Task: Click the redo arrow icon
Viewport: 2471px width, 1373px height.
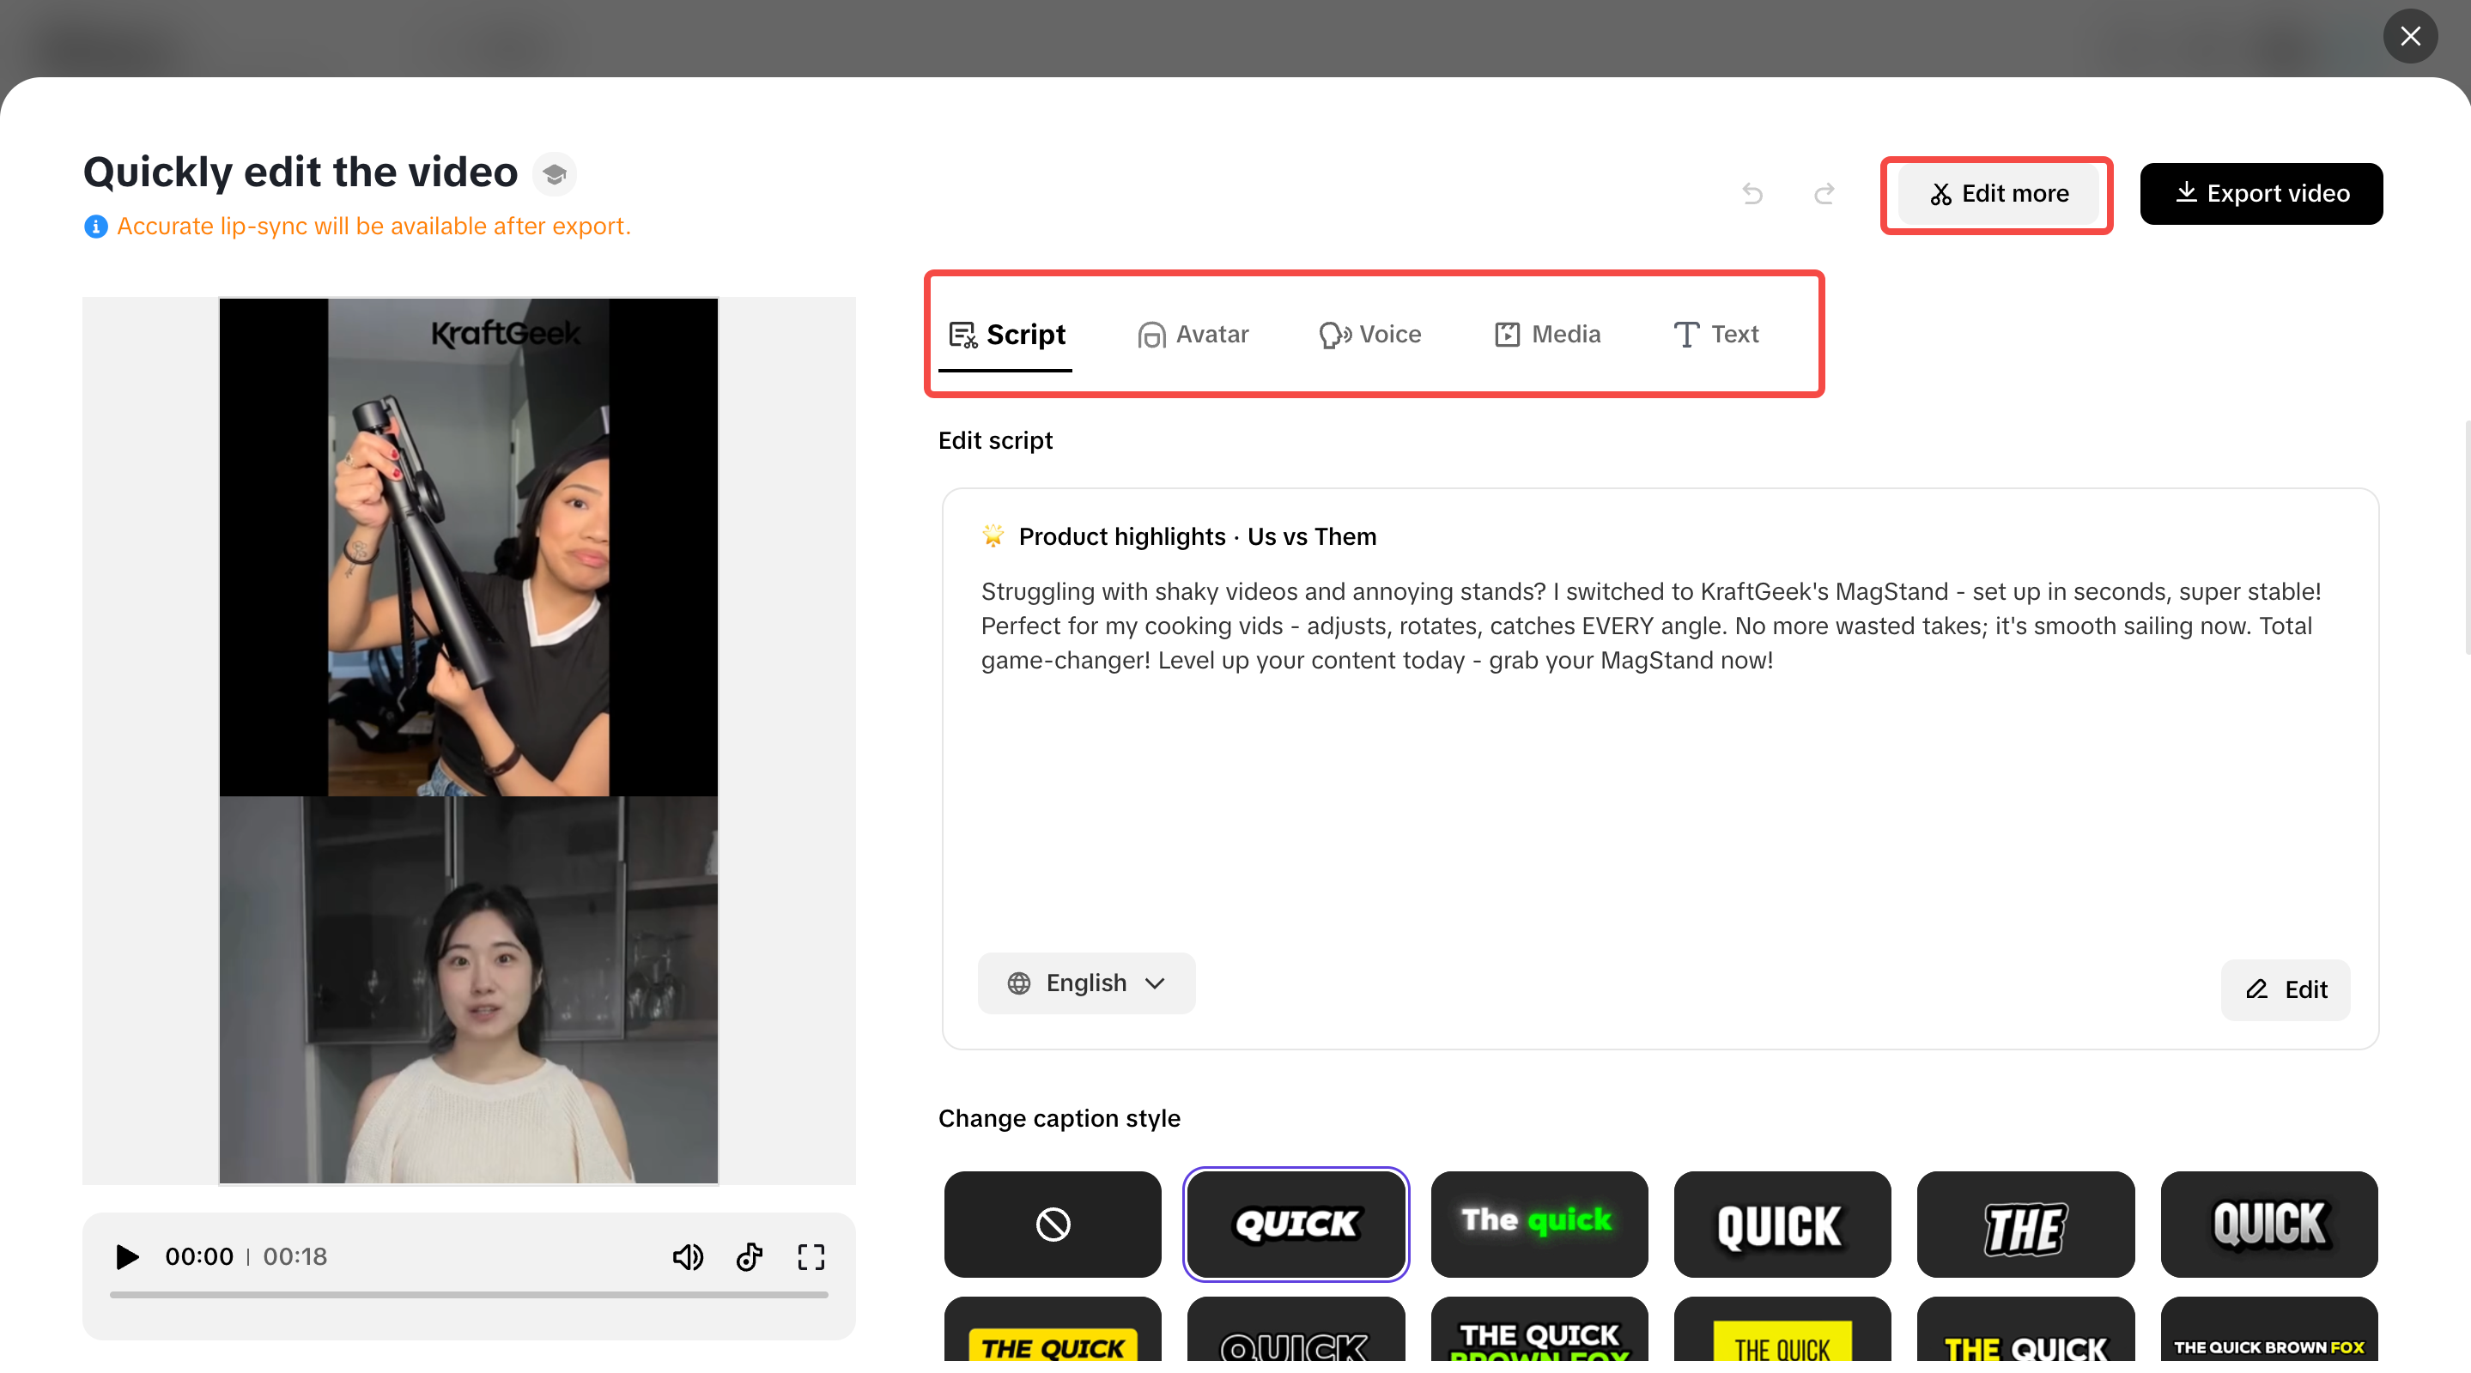Action: tap(1824, 194)
